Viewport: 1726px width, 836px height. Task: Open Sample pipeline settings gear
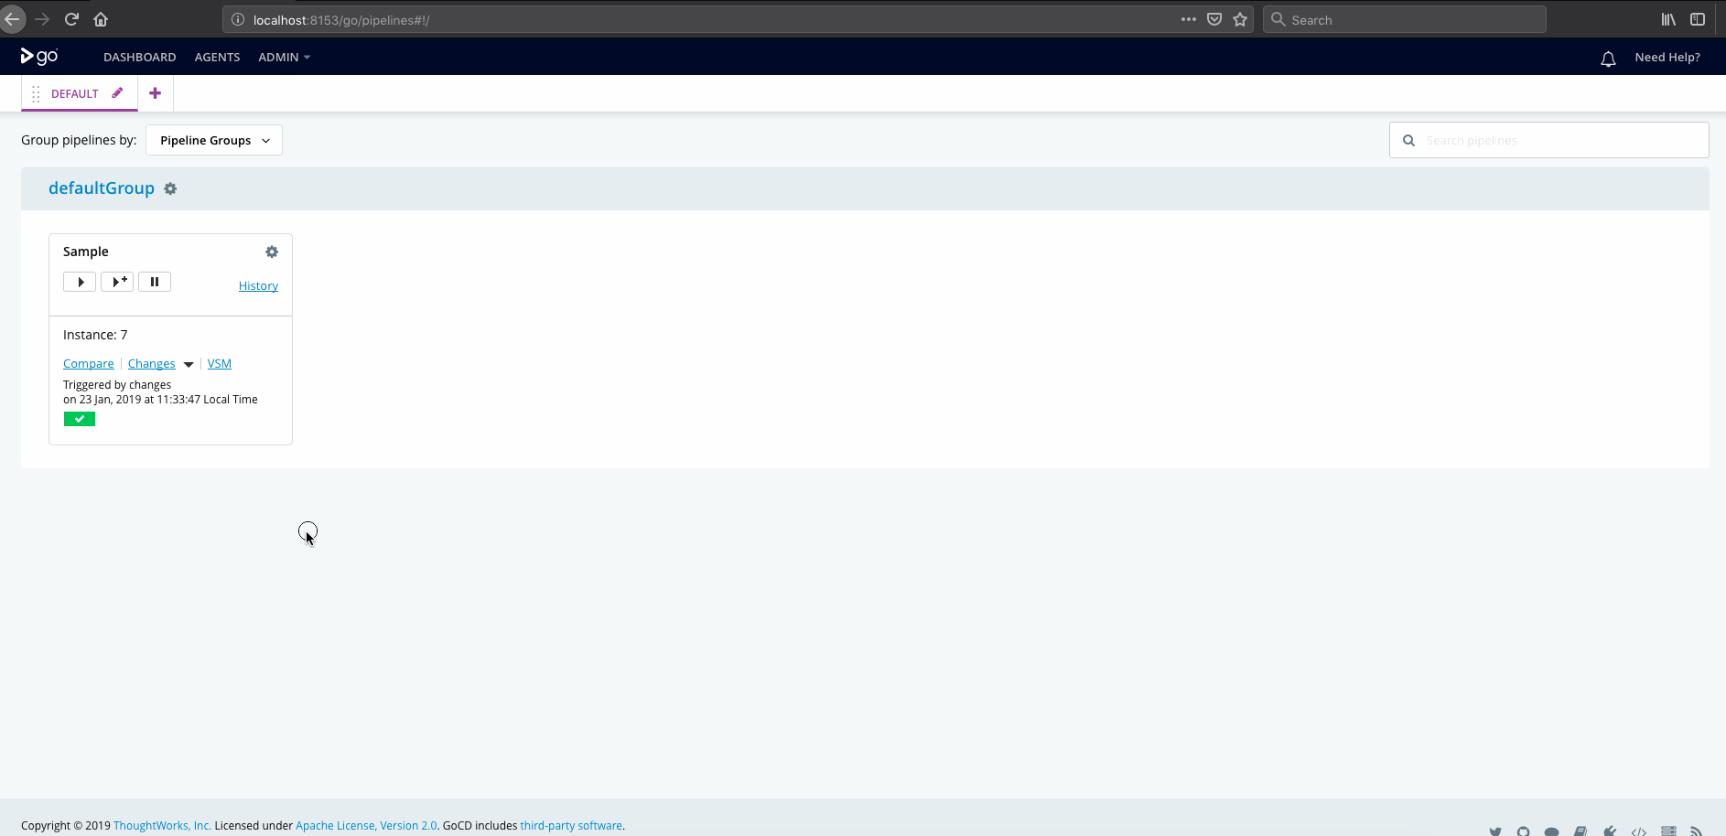(x=272, y=252)
